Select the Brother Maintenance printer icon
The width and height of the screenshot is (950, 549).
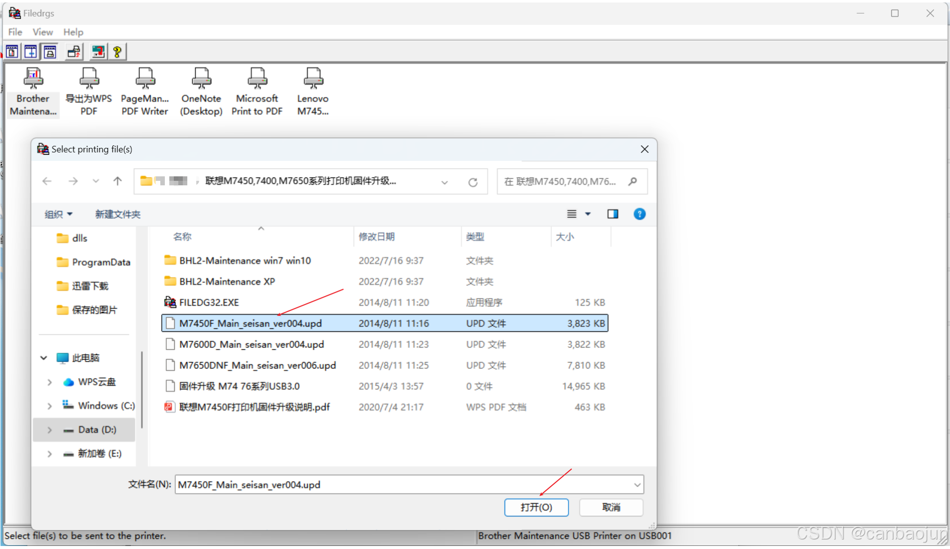[x=33, y=92]
